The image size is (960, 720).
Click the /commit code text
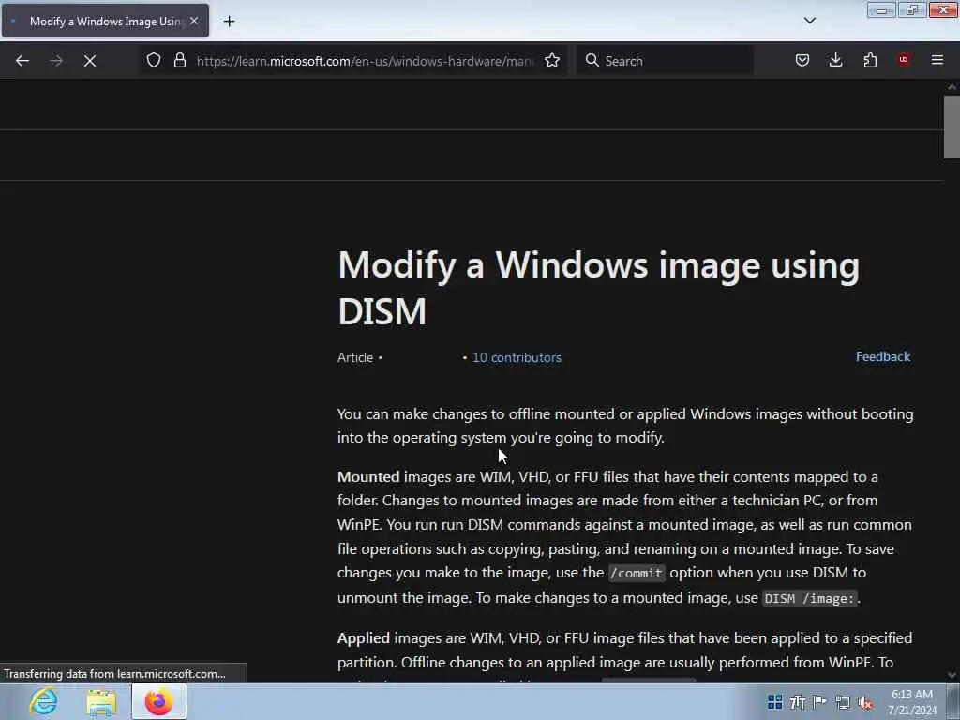637,574
